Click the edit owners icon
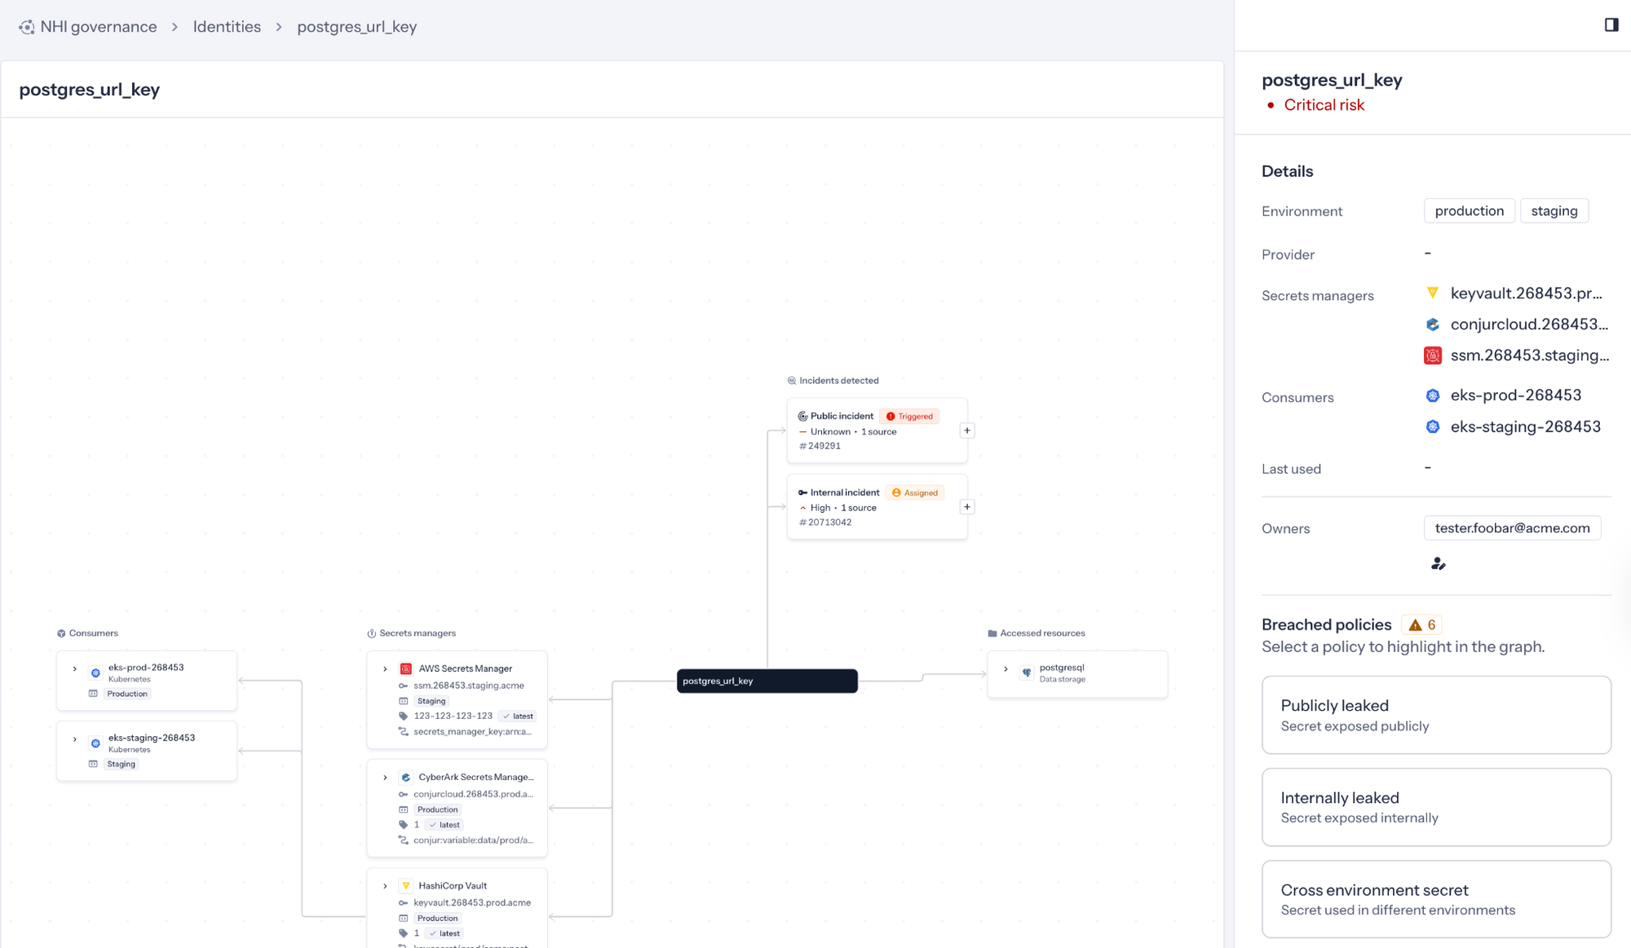Screen dimensions: 1631x948 [x=1438, y=564]
